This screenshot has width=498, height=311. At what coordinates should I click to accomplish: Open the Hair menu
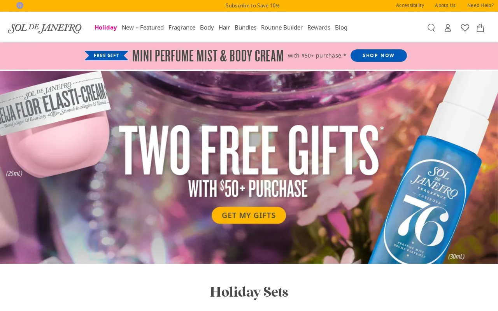[224, 27]
